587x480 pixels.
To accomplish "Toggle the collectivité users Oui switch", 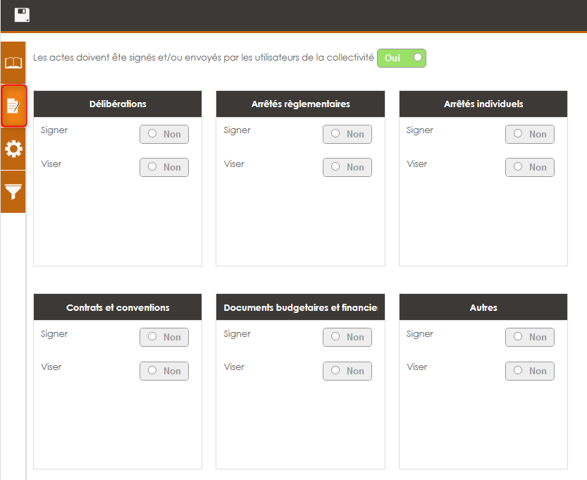I will coord(402,58).
